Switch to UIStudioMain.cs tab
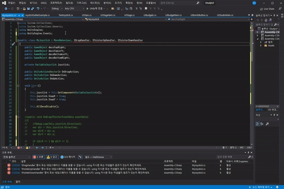 point(225,15)
